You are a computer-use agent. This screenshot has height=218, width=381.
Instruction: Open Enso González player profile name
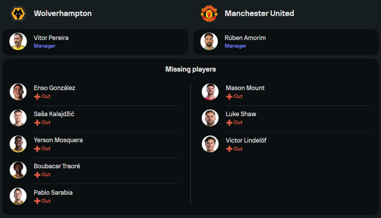coord(54,88)
